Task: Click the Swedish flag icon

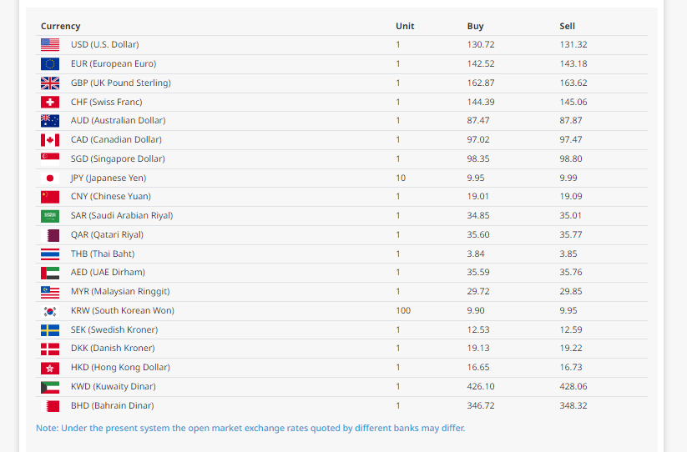Action: pyautogui.click(x=50, y=329)
